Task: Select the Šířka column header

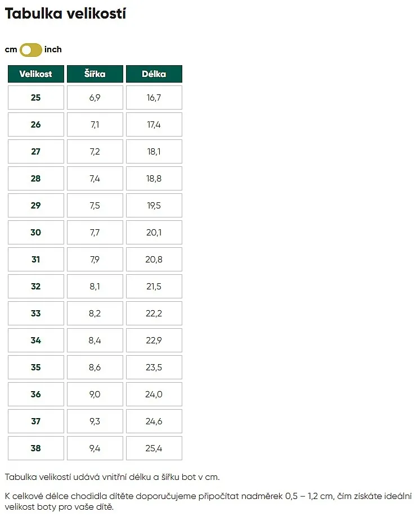Action: point(95,74)
